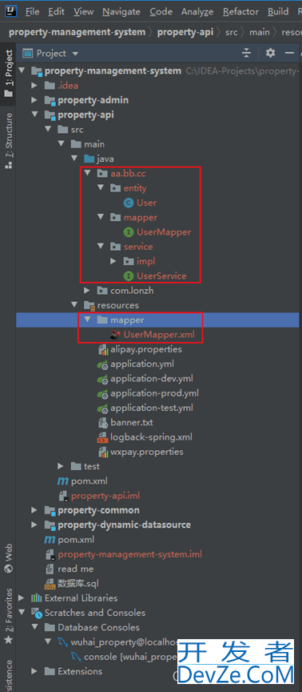Open the Build menu
The image size is (302, 692).
(x=278, y=12)
